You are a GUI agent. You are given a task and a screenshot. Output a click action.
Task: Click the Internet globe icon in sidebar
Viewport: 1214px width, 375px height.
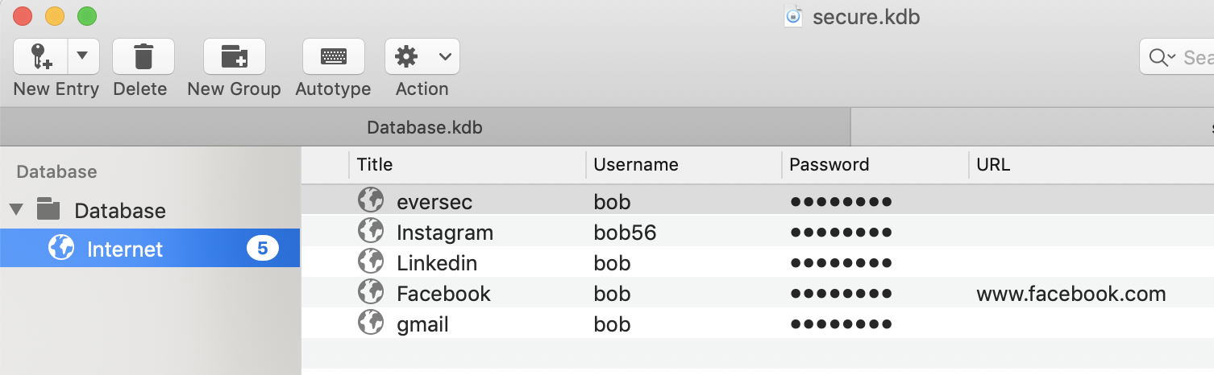[61, 248]
